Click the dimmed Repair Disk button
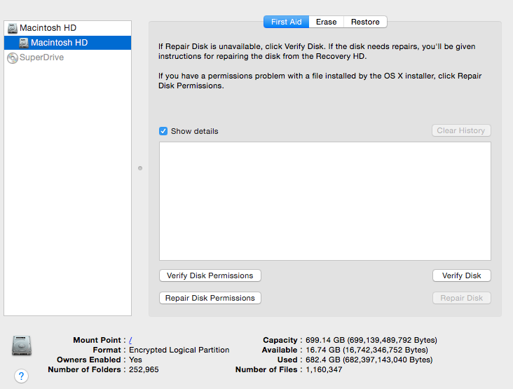 tap(462, 298)
